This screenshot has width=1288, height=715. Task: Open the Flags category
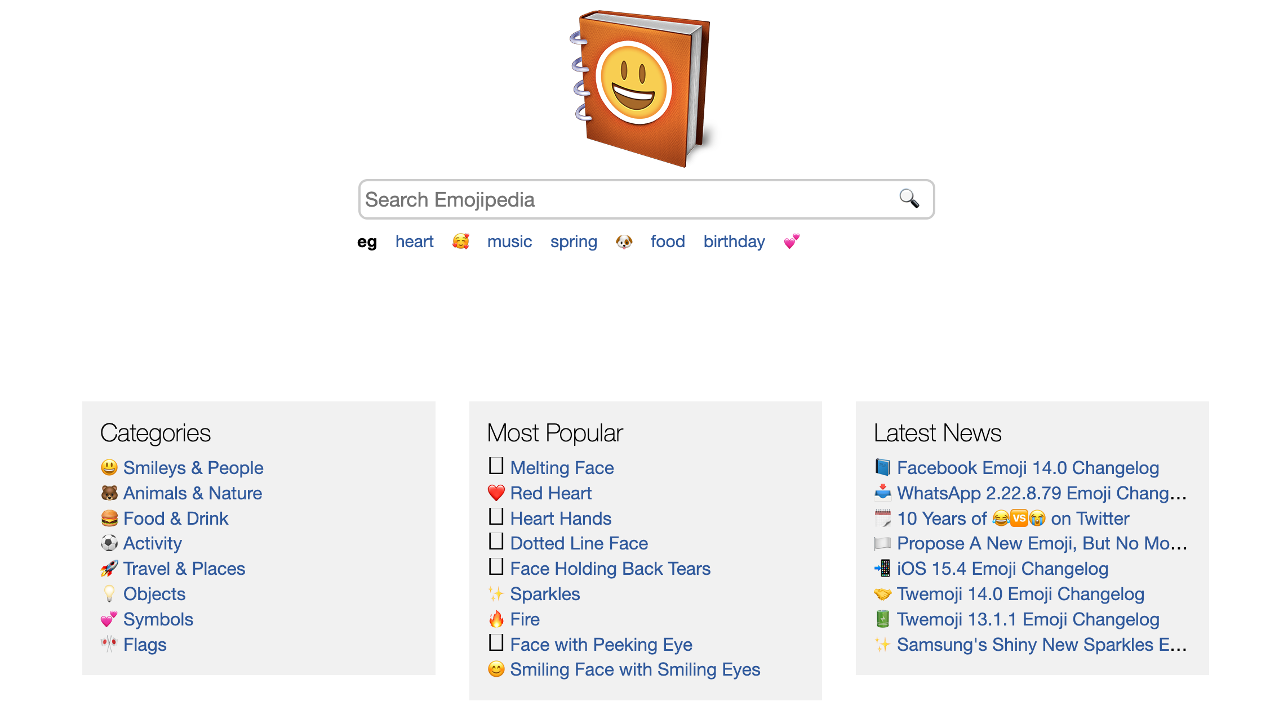click(145, 645)
